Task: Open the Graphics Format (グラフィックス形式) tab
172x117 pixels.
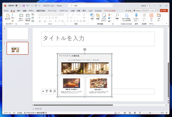Action: click(x=110, y=11)
